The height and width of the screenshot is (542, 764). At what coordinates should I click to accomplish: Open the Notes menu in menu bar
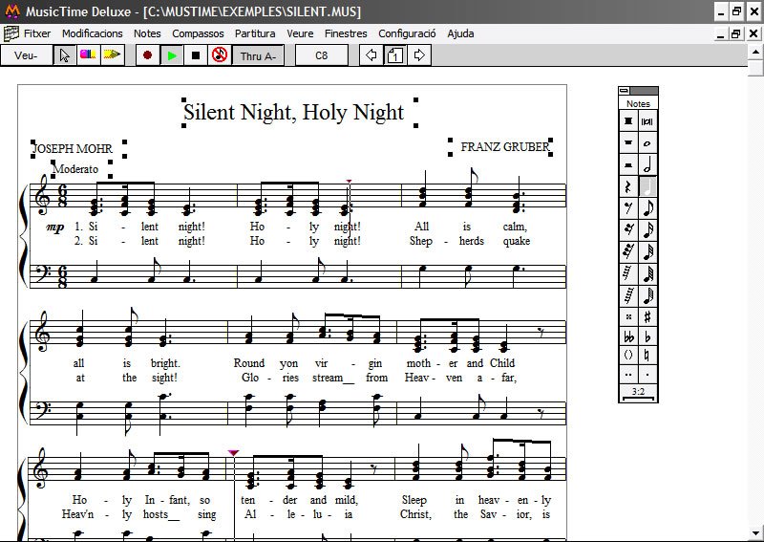(147, 33)
